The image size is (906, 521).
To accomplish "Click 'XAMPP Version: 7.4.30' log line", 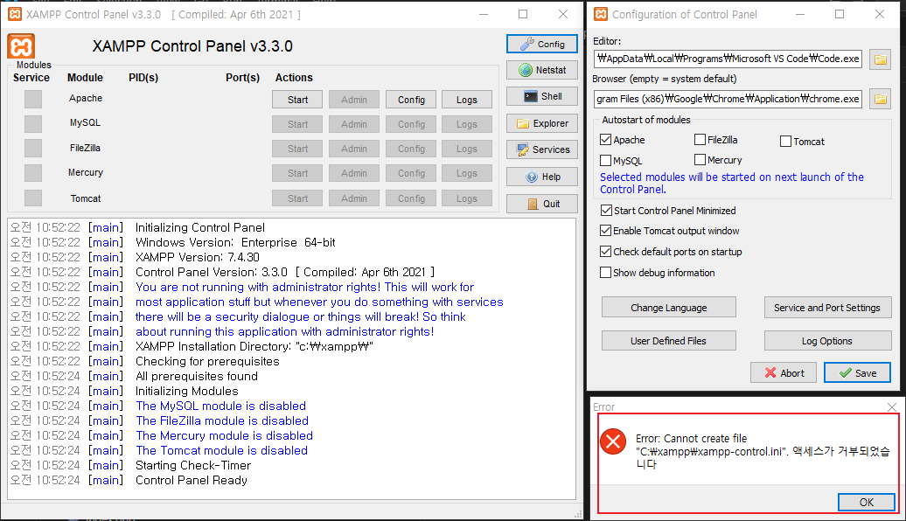I will point(197,257).
